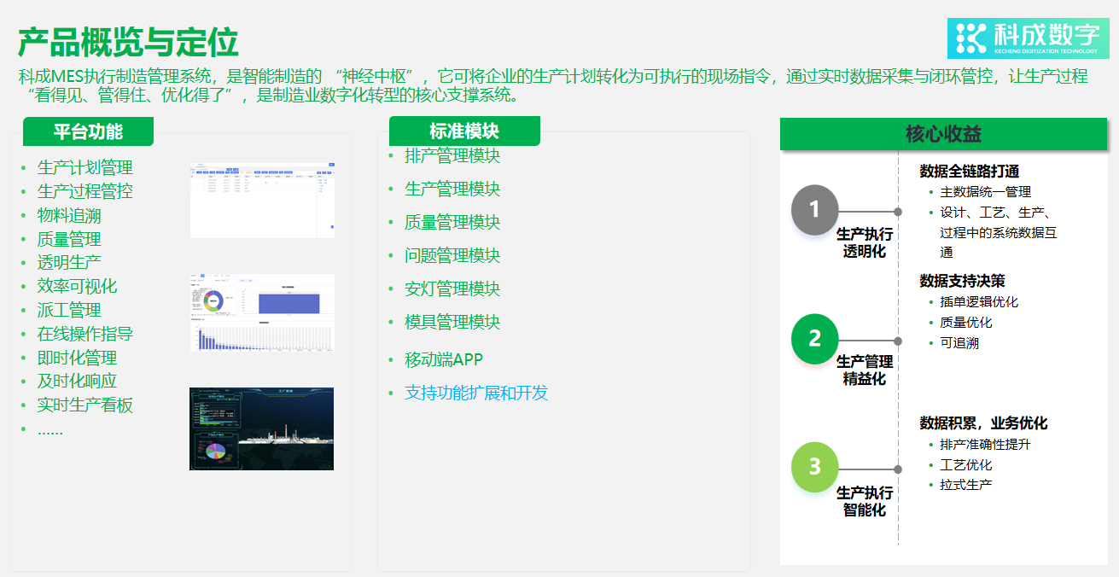Click the 移动端APP list item
The height and width of the screenshot is (577, 1119).
(x=443, y=359)
